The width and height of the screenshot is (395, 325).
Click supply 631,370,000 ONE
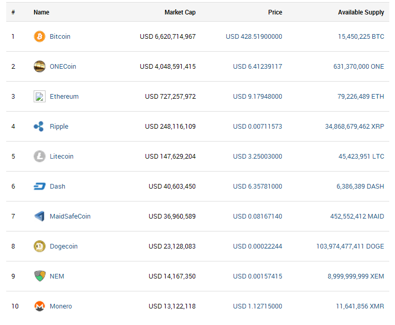(x=359, y=66)
